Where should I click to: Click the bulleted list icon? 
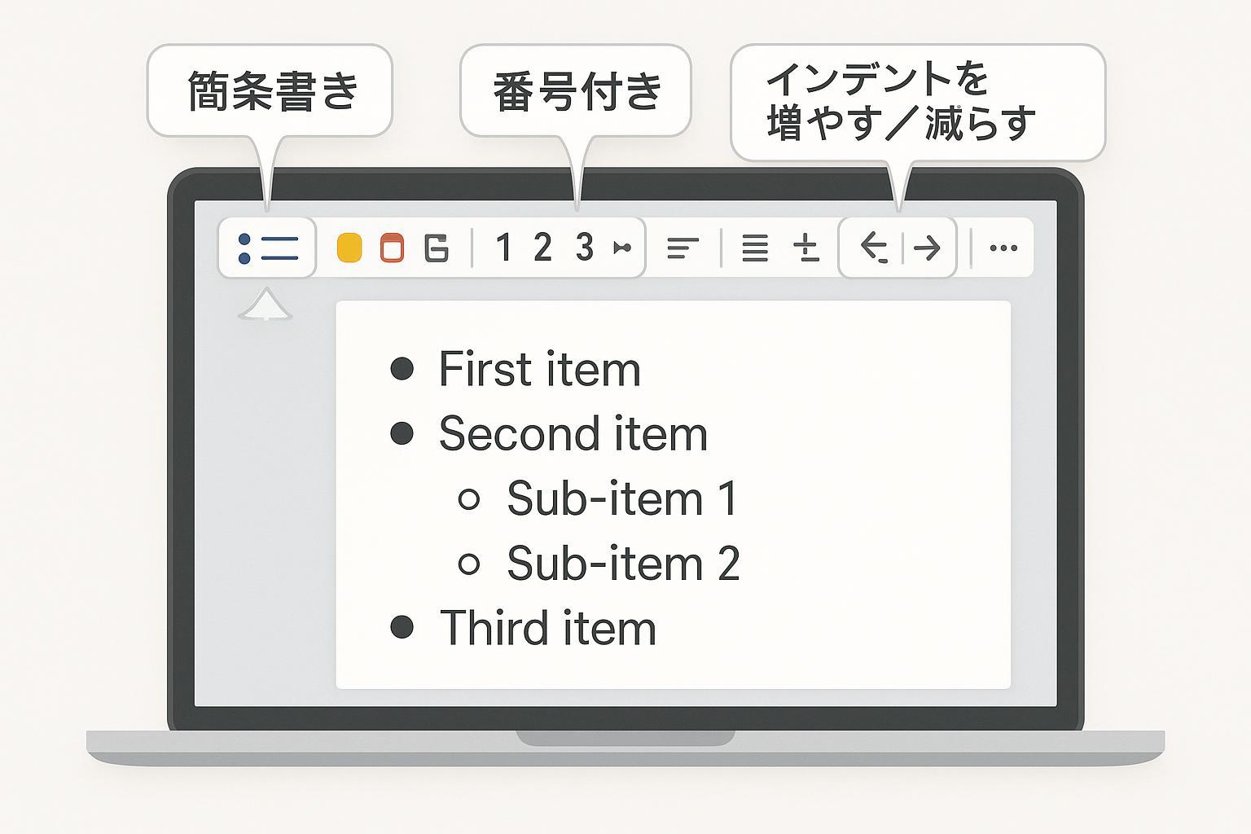click(268, 248)
